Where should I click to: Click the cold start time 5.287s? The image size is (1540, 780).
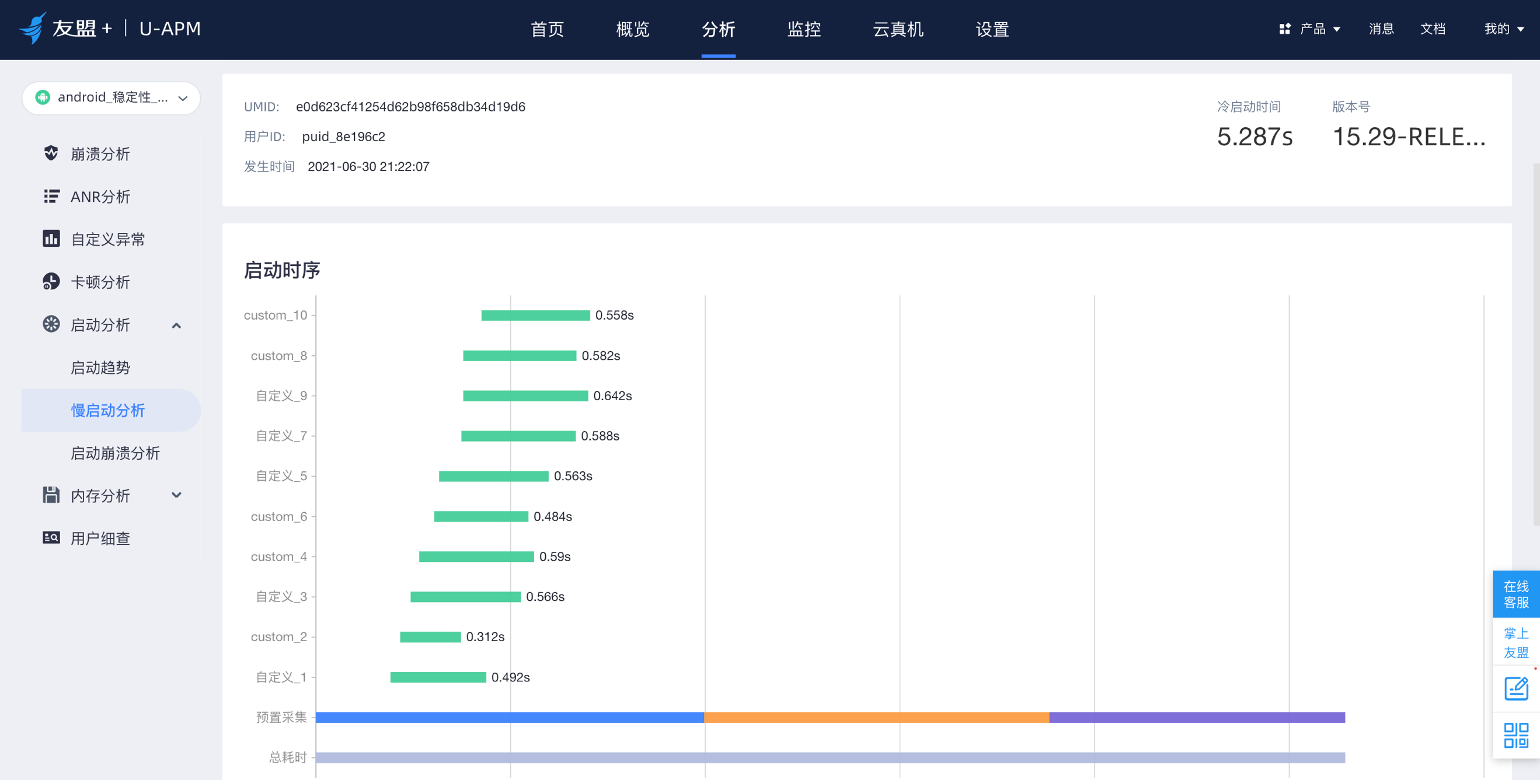[x=1255, y=137]
